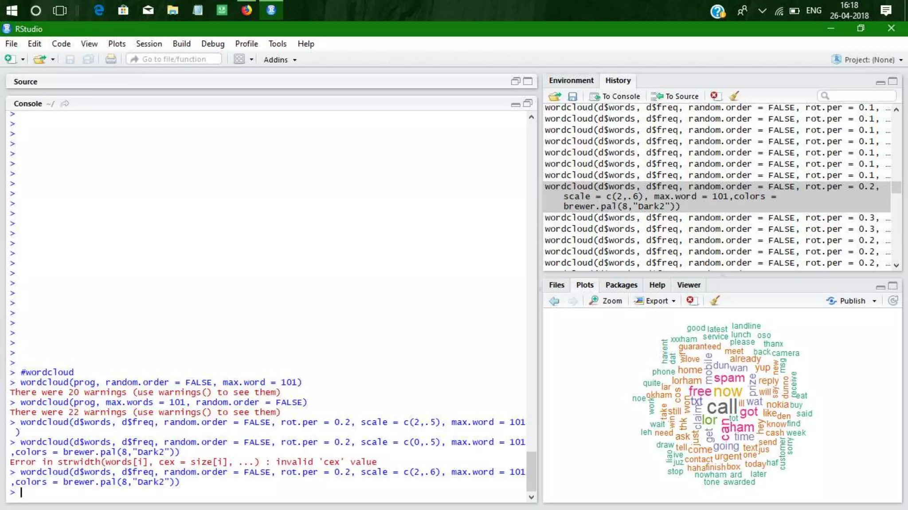Save history with the floppy disk icon
The image size is (908, 510).
point(572,96)
